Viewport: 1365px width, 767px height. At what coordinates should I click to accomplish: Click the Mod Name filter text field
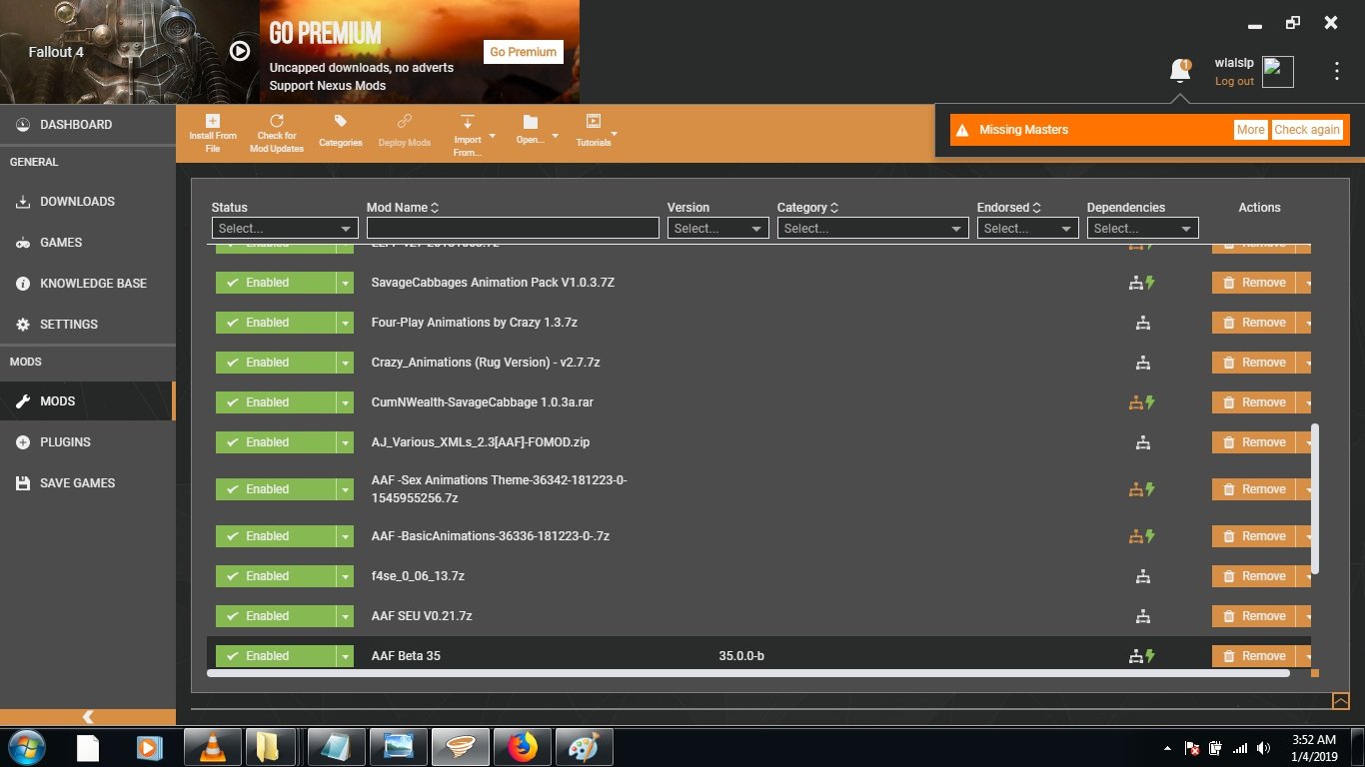click(513, 229)
